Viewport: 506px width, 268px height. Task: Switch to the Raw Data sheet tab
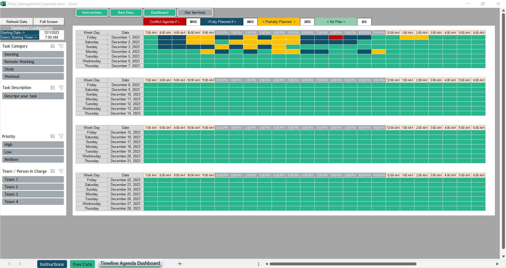coord(82,264)
